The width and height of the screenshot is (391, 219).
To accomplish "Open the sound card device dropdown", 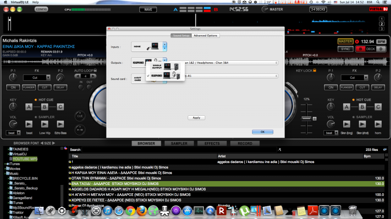I will pyautogui.click(x=231, y=76).
